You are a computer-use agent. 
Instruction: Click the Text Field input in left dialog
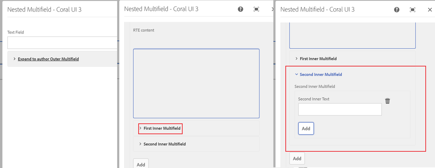(x=62, y=43)
